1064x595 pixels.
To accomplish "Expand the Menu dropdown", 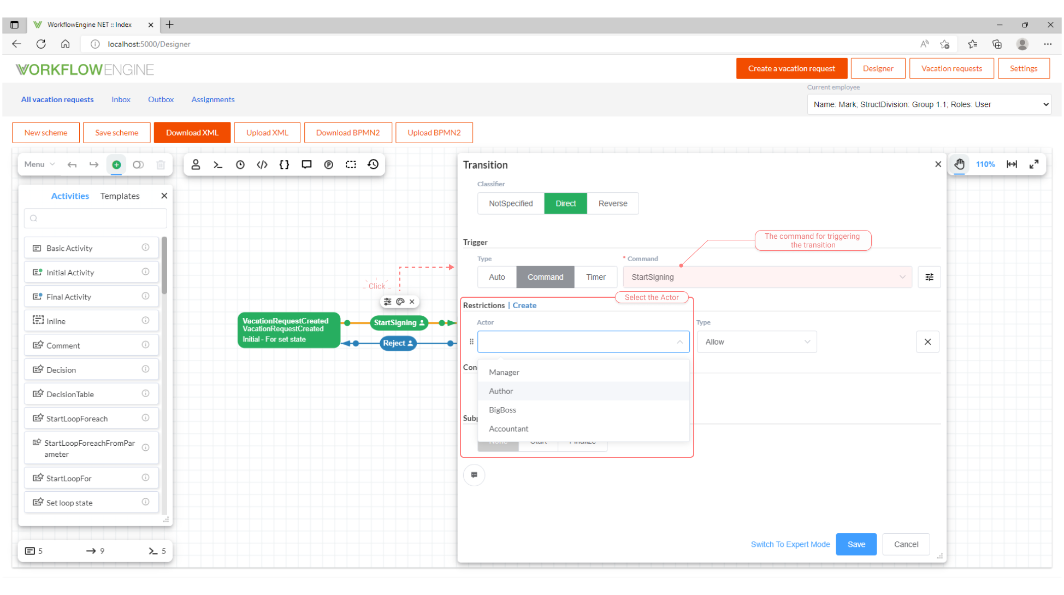I will point(39,164).
